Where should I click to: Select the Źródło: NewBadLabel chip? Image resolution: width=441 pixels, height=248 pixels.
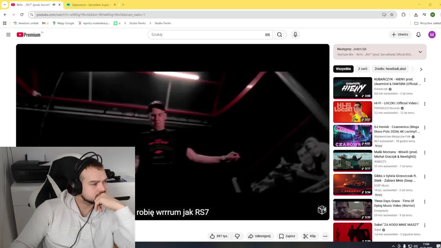point(390,69)
